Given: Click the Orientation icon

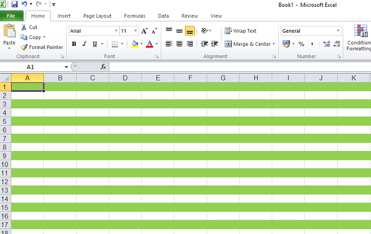Looking at the screenshot, I should click(x=205, y=31).
